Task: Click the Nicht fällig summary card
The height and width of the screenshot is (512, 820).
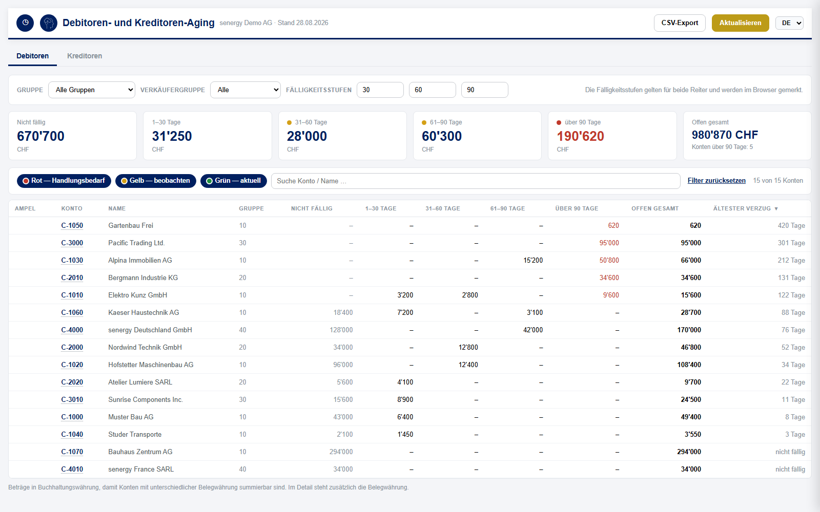Action: pyautogui.click(x=73, y=136)
